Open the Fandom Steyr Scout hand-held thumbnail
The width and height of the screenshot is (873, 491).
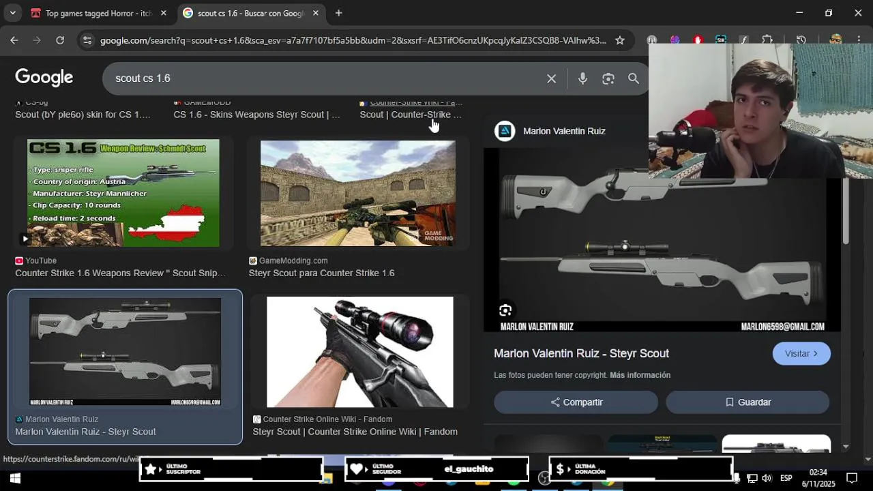click(359, 352)
